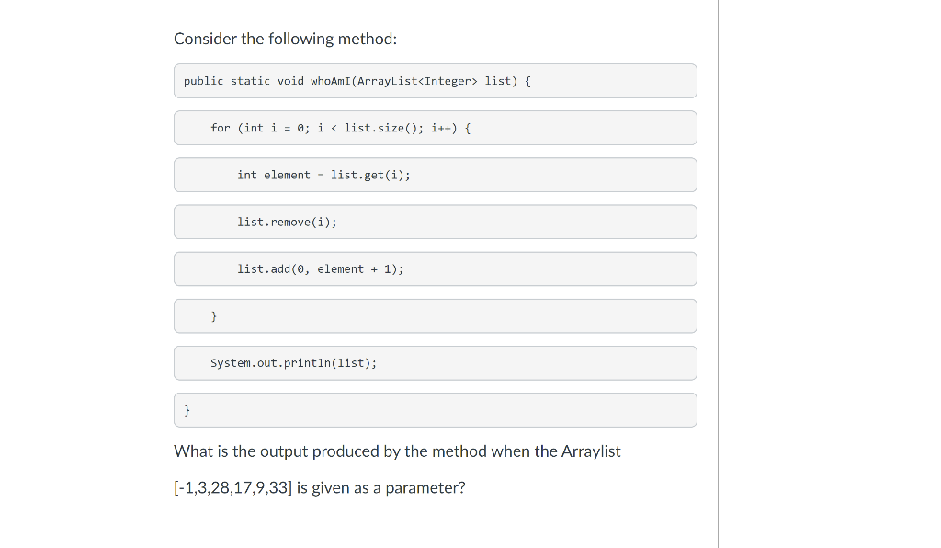Click 'public static void' keywords in code
This screenshot has height=548, width=941.
coord(244,81)
